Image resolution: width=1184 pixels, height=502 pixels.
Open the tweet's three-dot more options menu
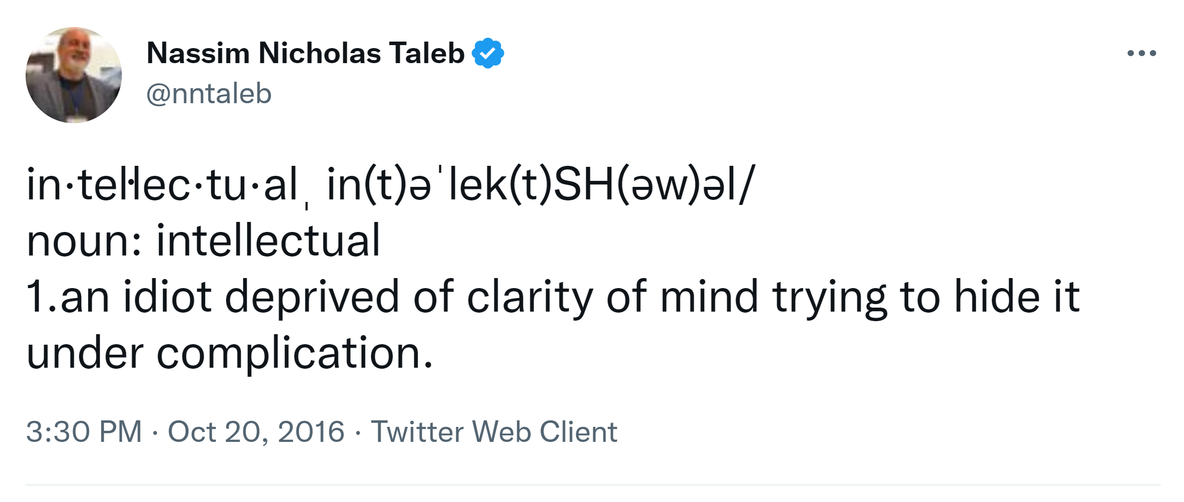[x=1141, y=53]
